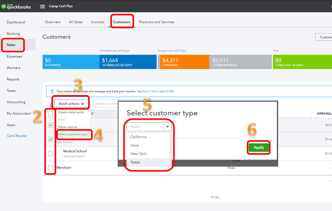This screenshot has width=332, height=211.
Task: Open Banking in sidebar
Action: (x=13, y=34)
